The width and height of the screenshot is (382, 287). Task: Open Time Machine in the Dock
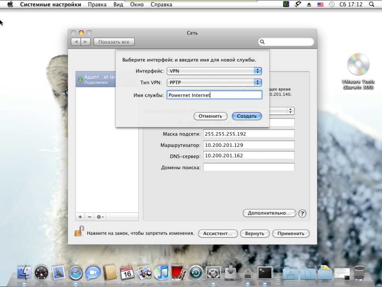[x=196, y=273]
